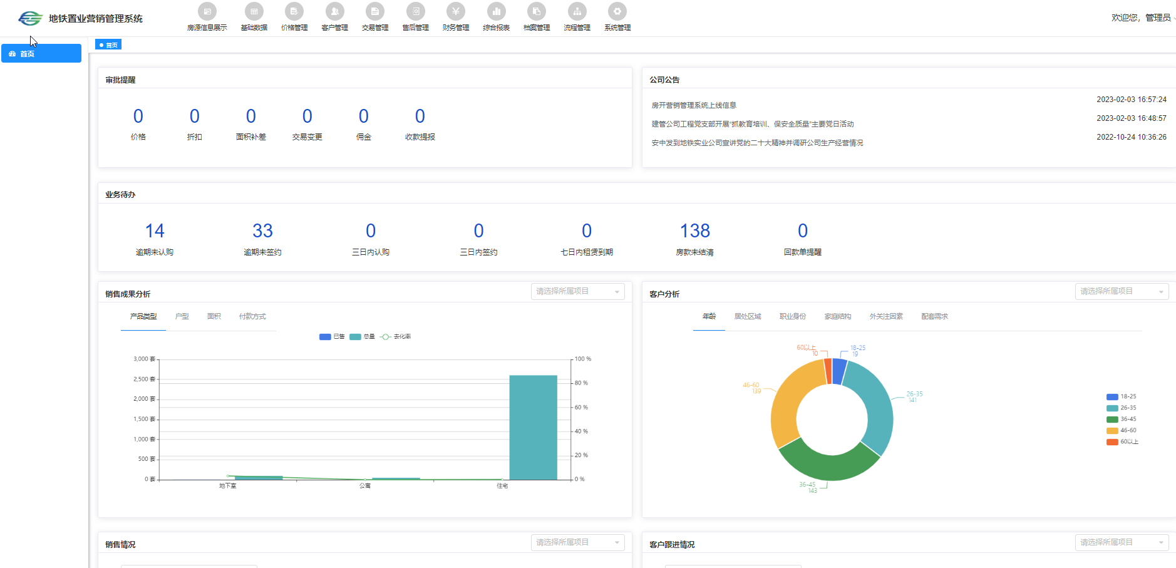This screenshot has height=568, width=1176.
Task: Select the 家庭结构 tab
Action: click(838, 316)
